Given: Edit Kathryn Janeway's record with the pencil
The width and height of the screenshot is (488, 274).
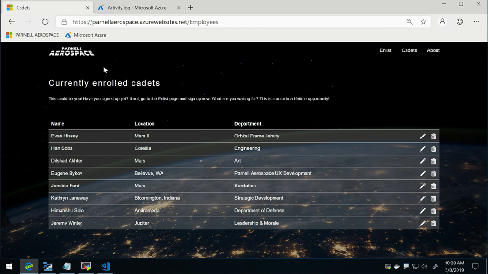Looking at the screenshot, I should click(422, 198).
